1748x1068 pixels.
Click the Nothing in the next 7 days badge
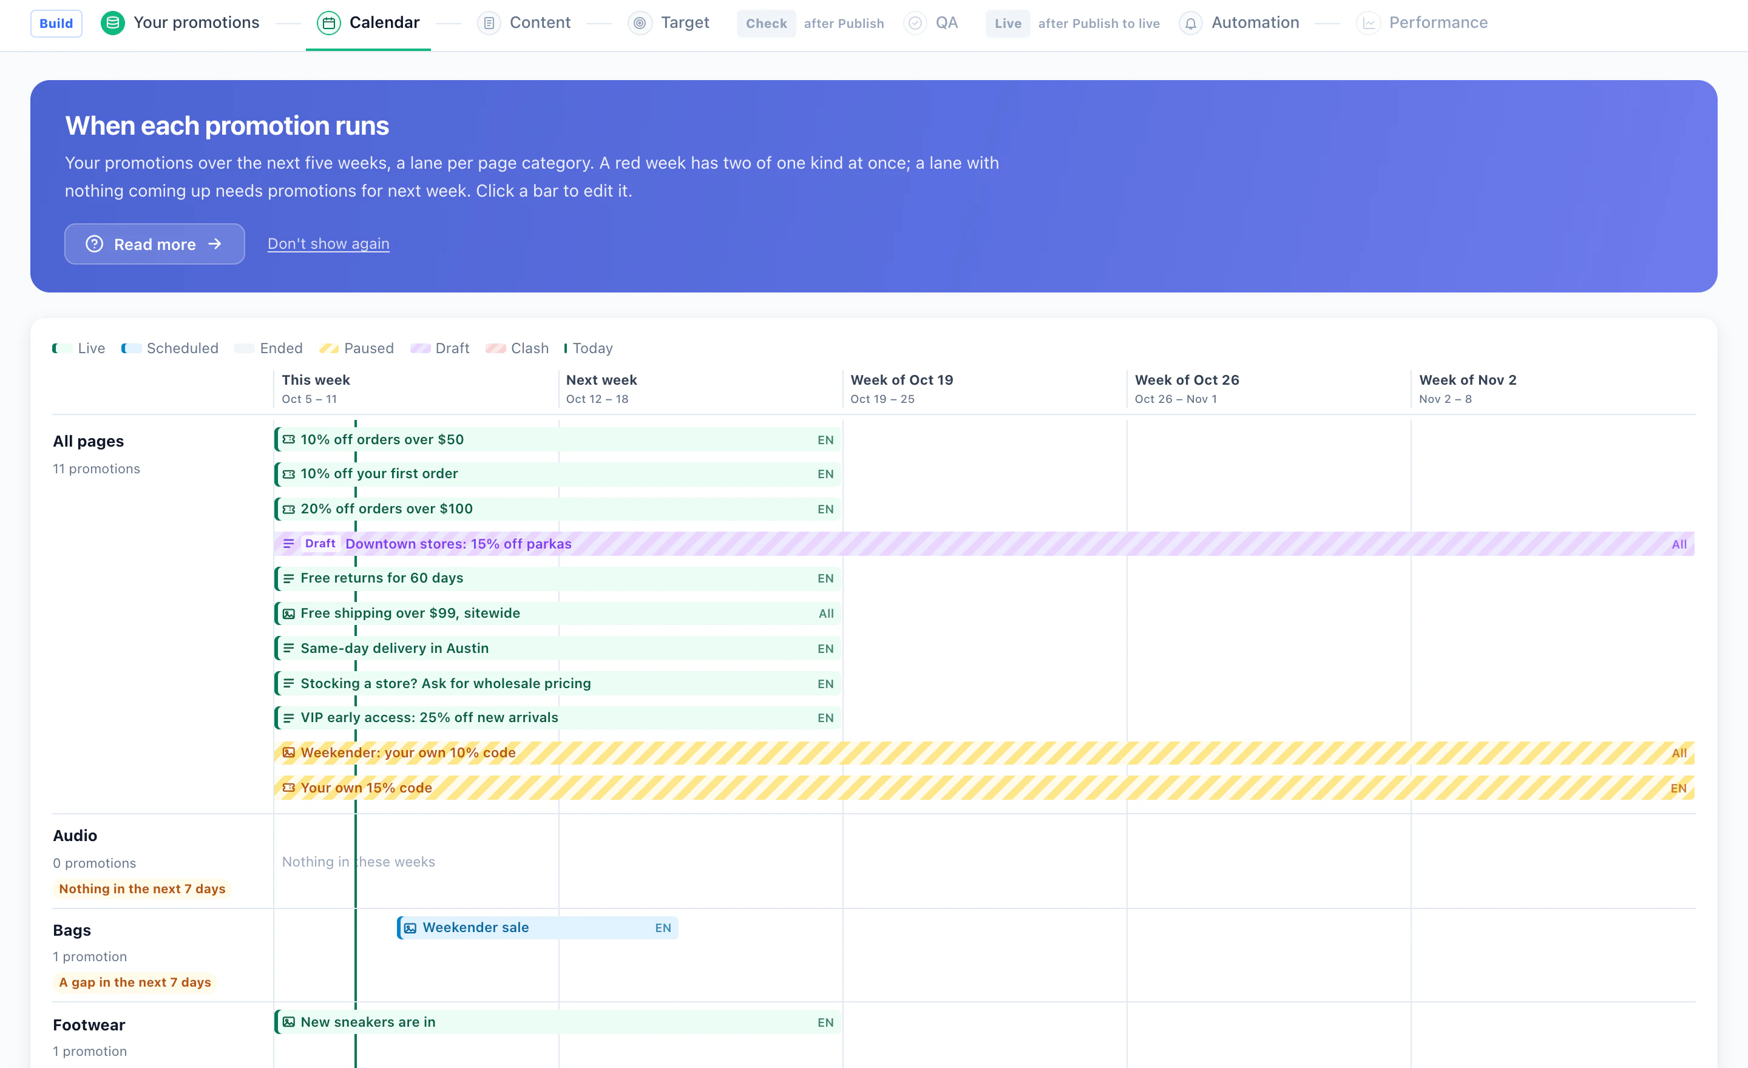(142, 888)
